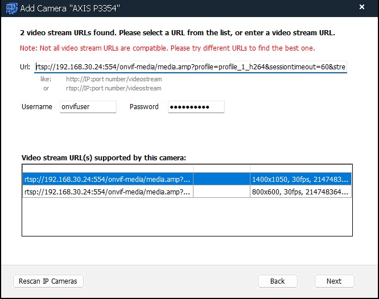Click the 800x600, 30fps resolution cell
Viewport: 379px width, 299px height.
[300, 192]
